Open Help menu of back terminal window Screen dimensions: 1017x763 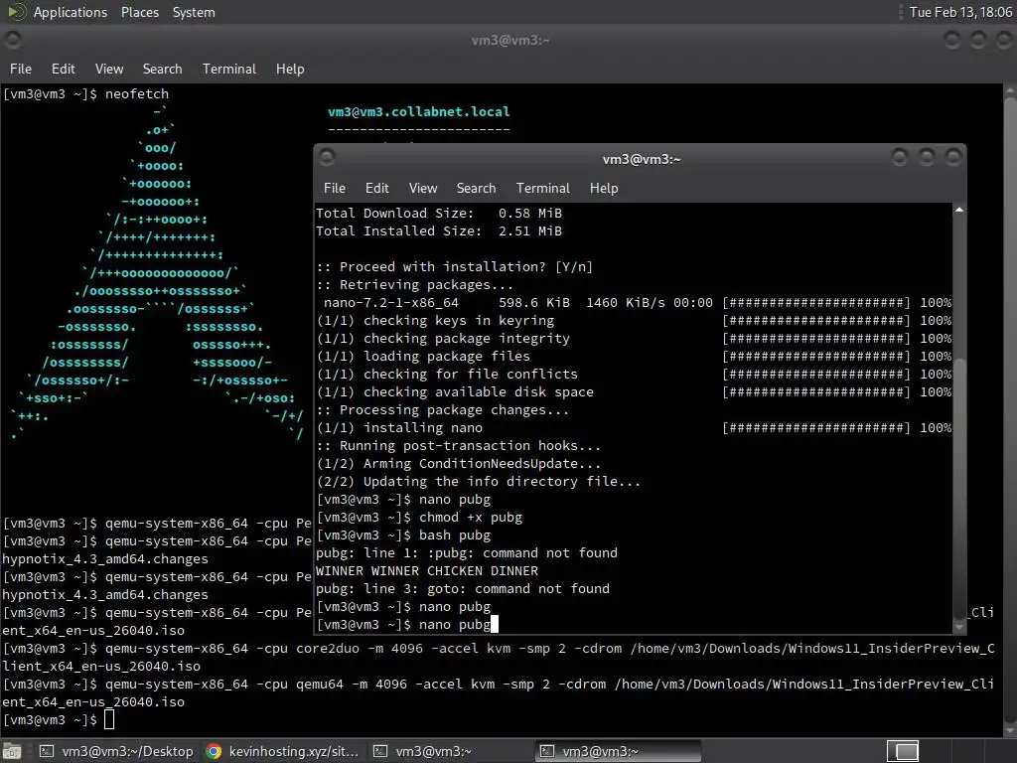pyautogui.click(x=290, y=69)
